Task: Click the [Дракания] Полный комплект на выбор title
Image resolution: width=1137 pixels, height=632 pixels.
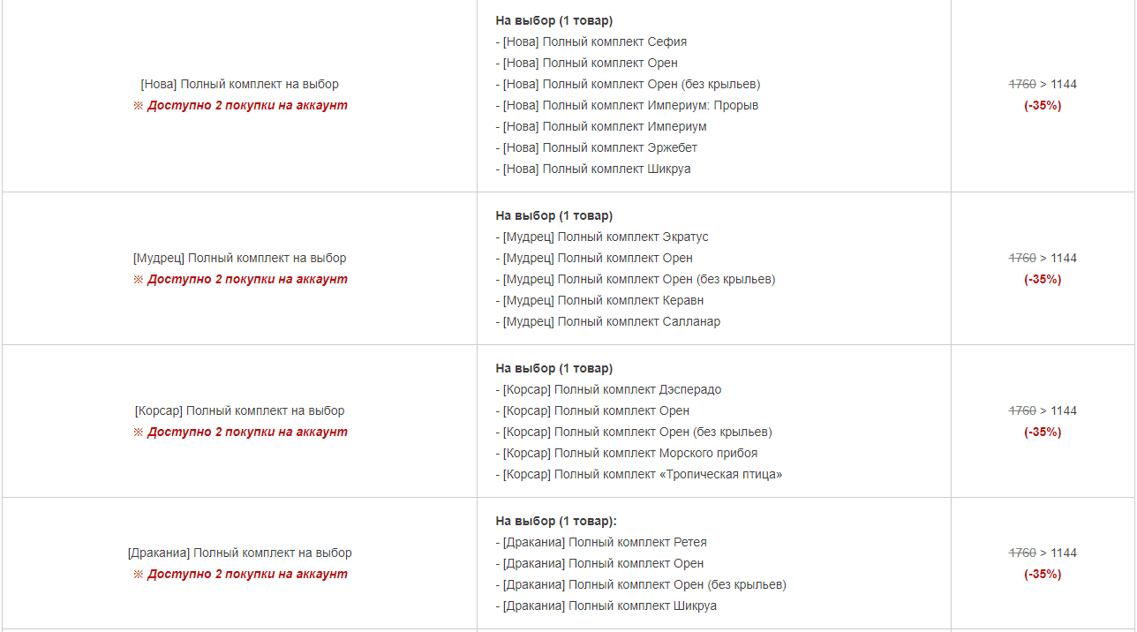Action: pyautogui.click(x=239, y=553)
